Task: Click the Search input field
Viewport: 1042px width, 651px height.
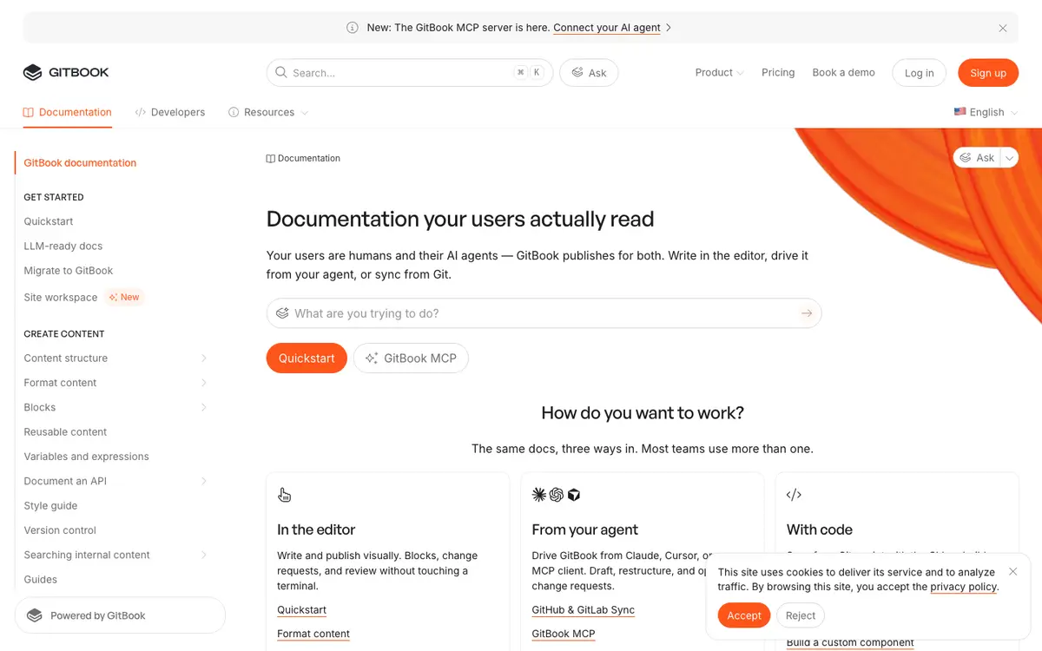Action: pyautogui.click(x=410, y=73)
